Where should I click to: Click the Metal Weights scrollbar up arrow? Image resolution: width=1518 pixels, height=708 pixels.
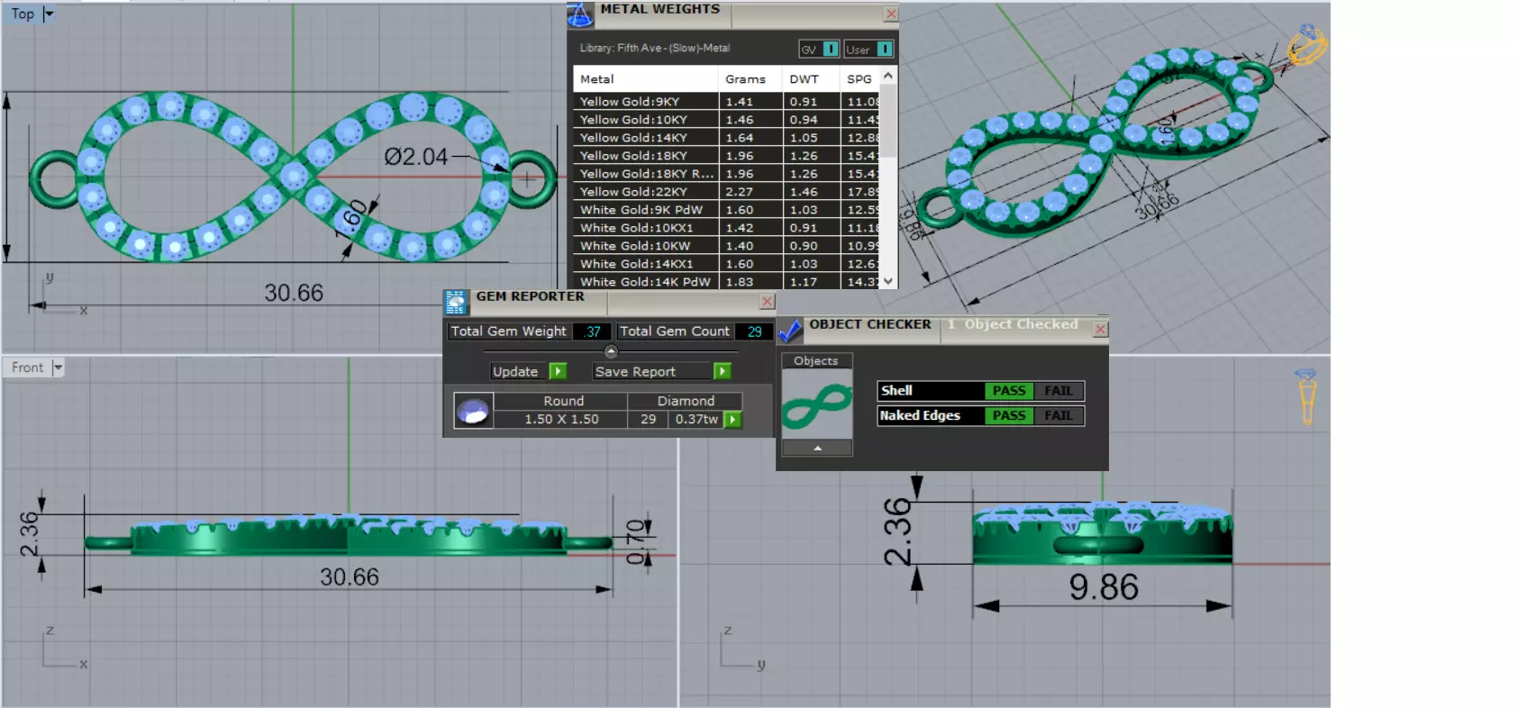tap(888, 76)
